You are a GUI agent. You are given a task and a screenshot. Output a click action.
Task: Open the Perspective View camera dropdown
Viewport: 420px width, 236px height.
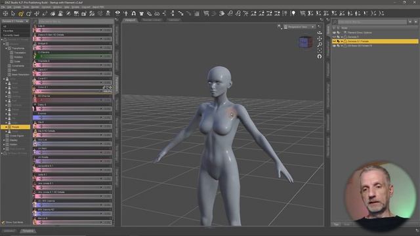pos(299,27)
